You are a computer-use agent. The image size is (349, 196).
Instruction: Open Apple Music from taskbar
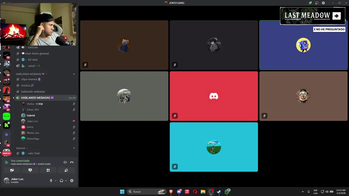187,192
